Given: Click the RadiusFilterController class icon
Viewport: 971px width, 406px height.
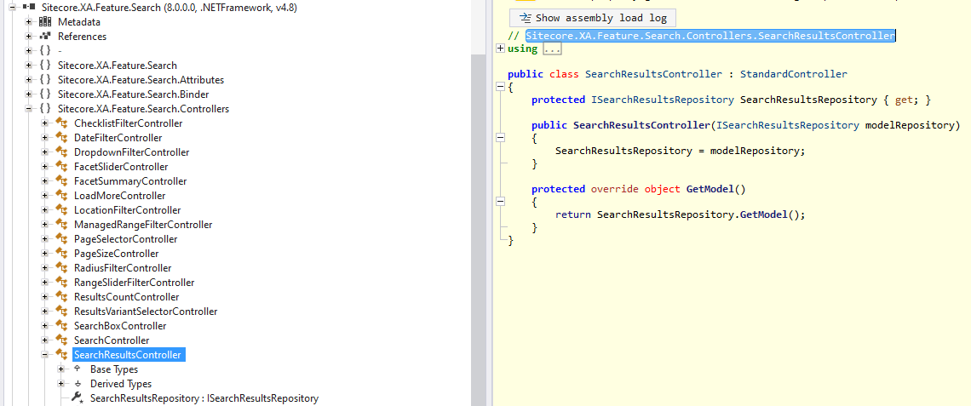Looking at the screenshot, I should [x=61, y=268].
